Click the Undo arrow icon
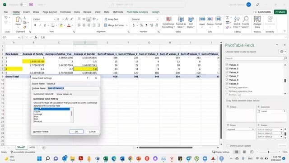This screenshot has height=163, width=289. [6, 18]
